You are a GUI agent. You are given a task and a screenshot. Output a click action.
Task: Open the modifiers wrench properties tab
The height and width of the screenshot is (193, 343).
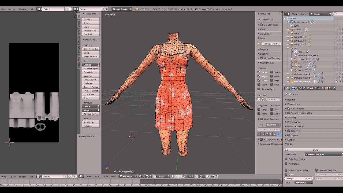315,88
